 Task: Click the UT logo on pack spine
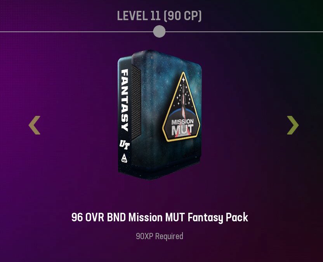click(x=125, y=144)
